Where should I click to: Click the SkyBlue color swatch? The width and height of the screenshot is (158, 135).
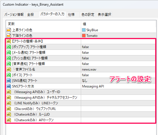pyautogui.click(x=84, y=30)
